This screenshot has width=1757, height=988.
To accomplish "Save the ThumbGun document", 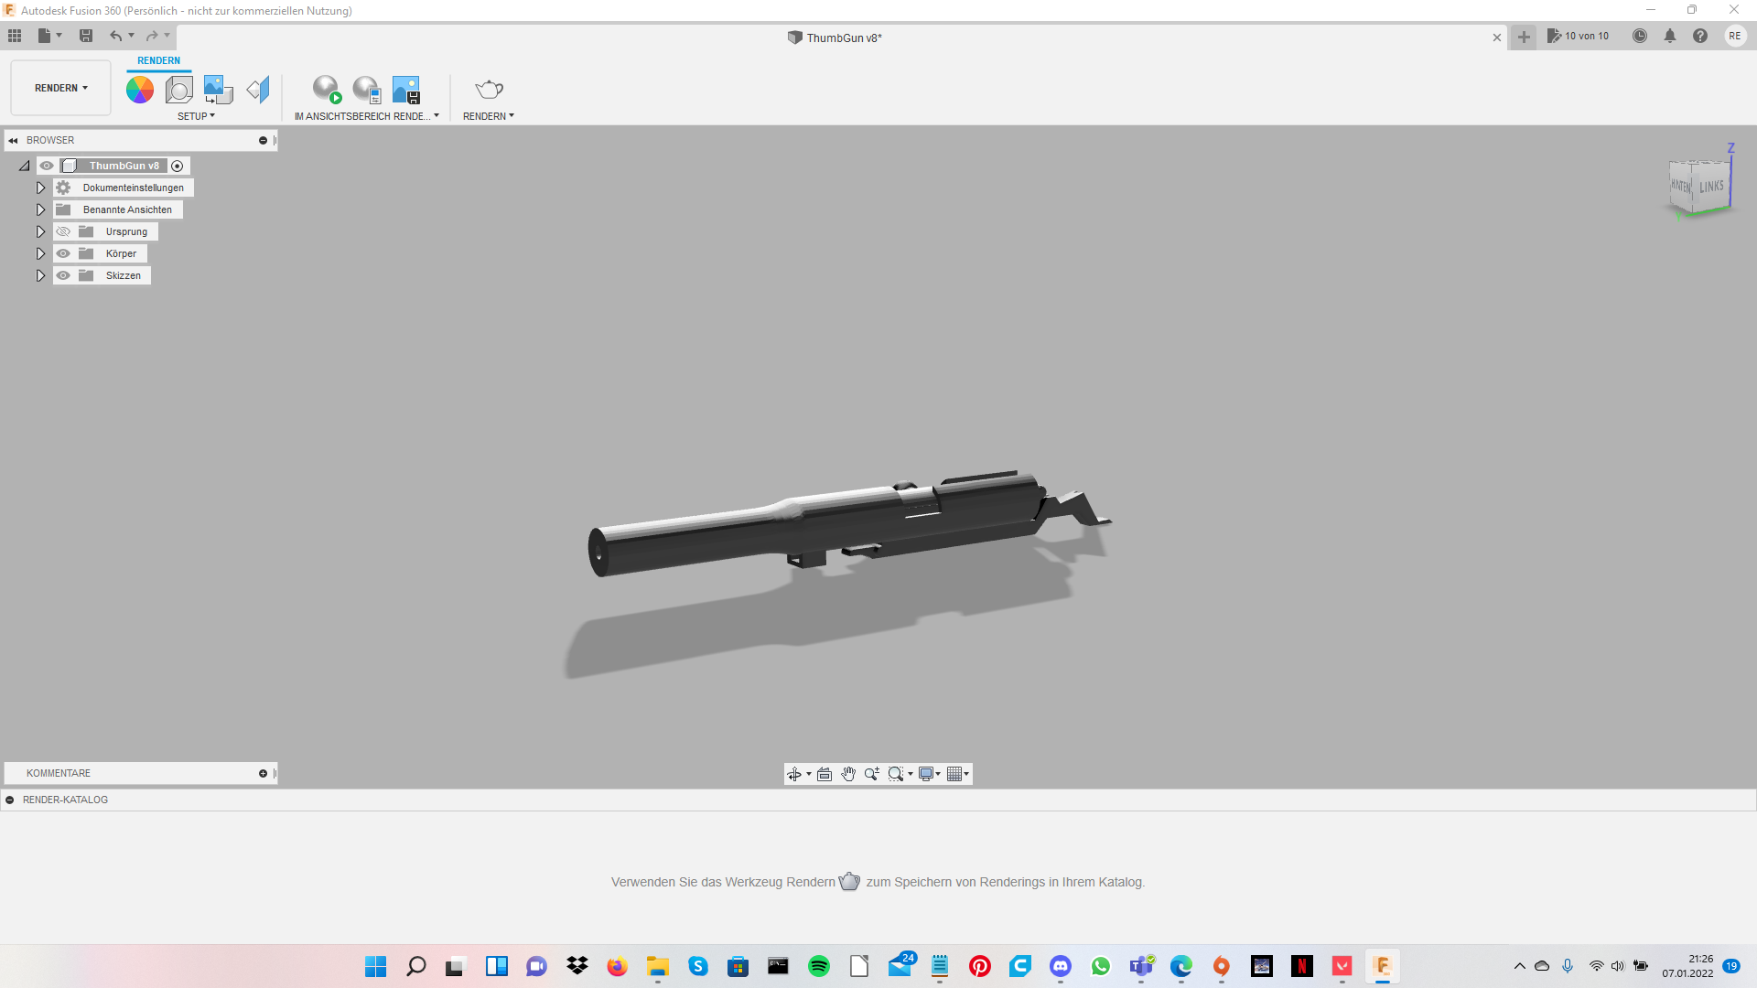I will [x=86, y=36].
